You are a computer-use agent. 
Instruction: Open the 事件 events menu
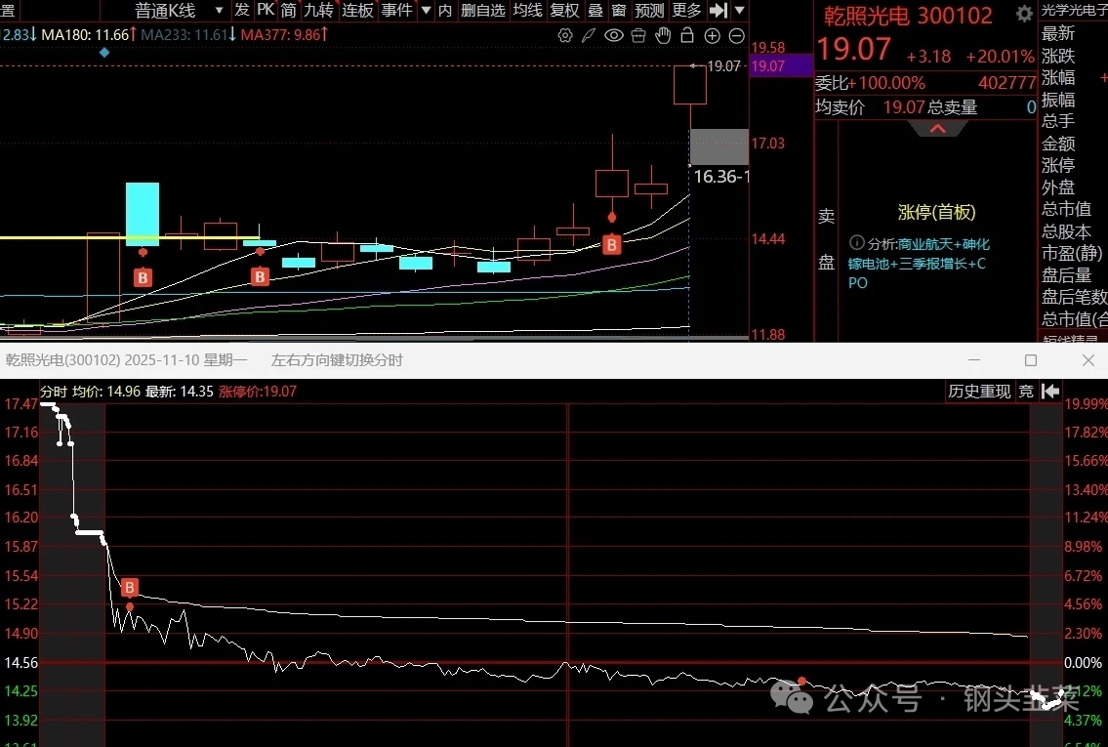coord(396,10)
